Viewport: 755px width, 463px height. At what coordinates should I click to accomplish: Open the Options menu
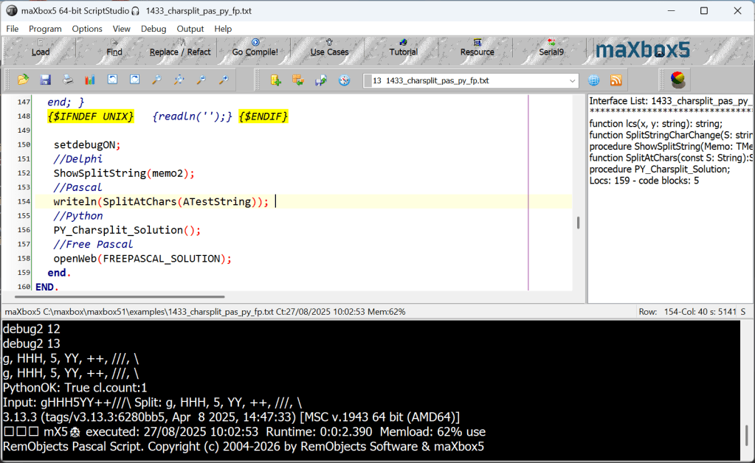point(87,29)
